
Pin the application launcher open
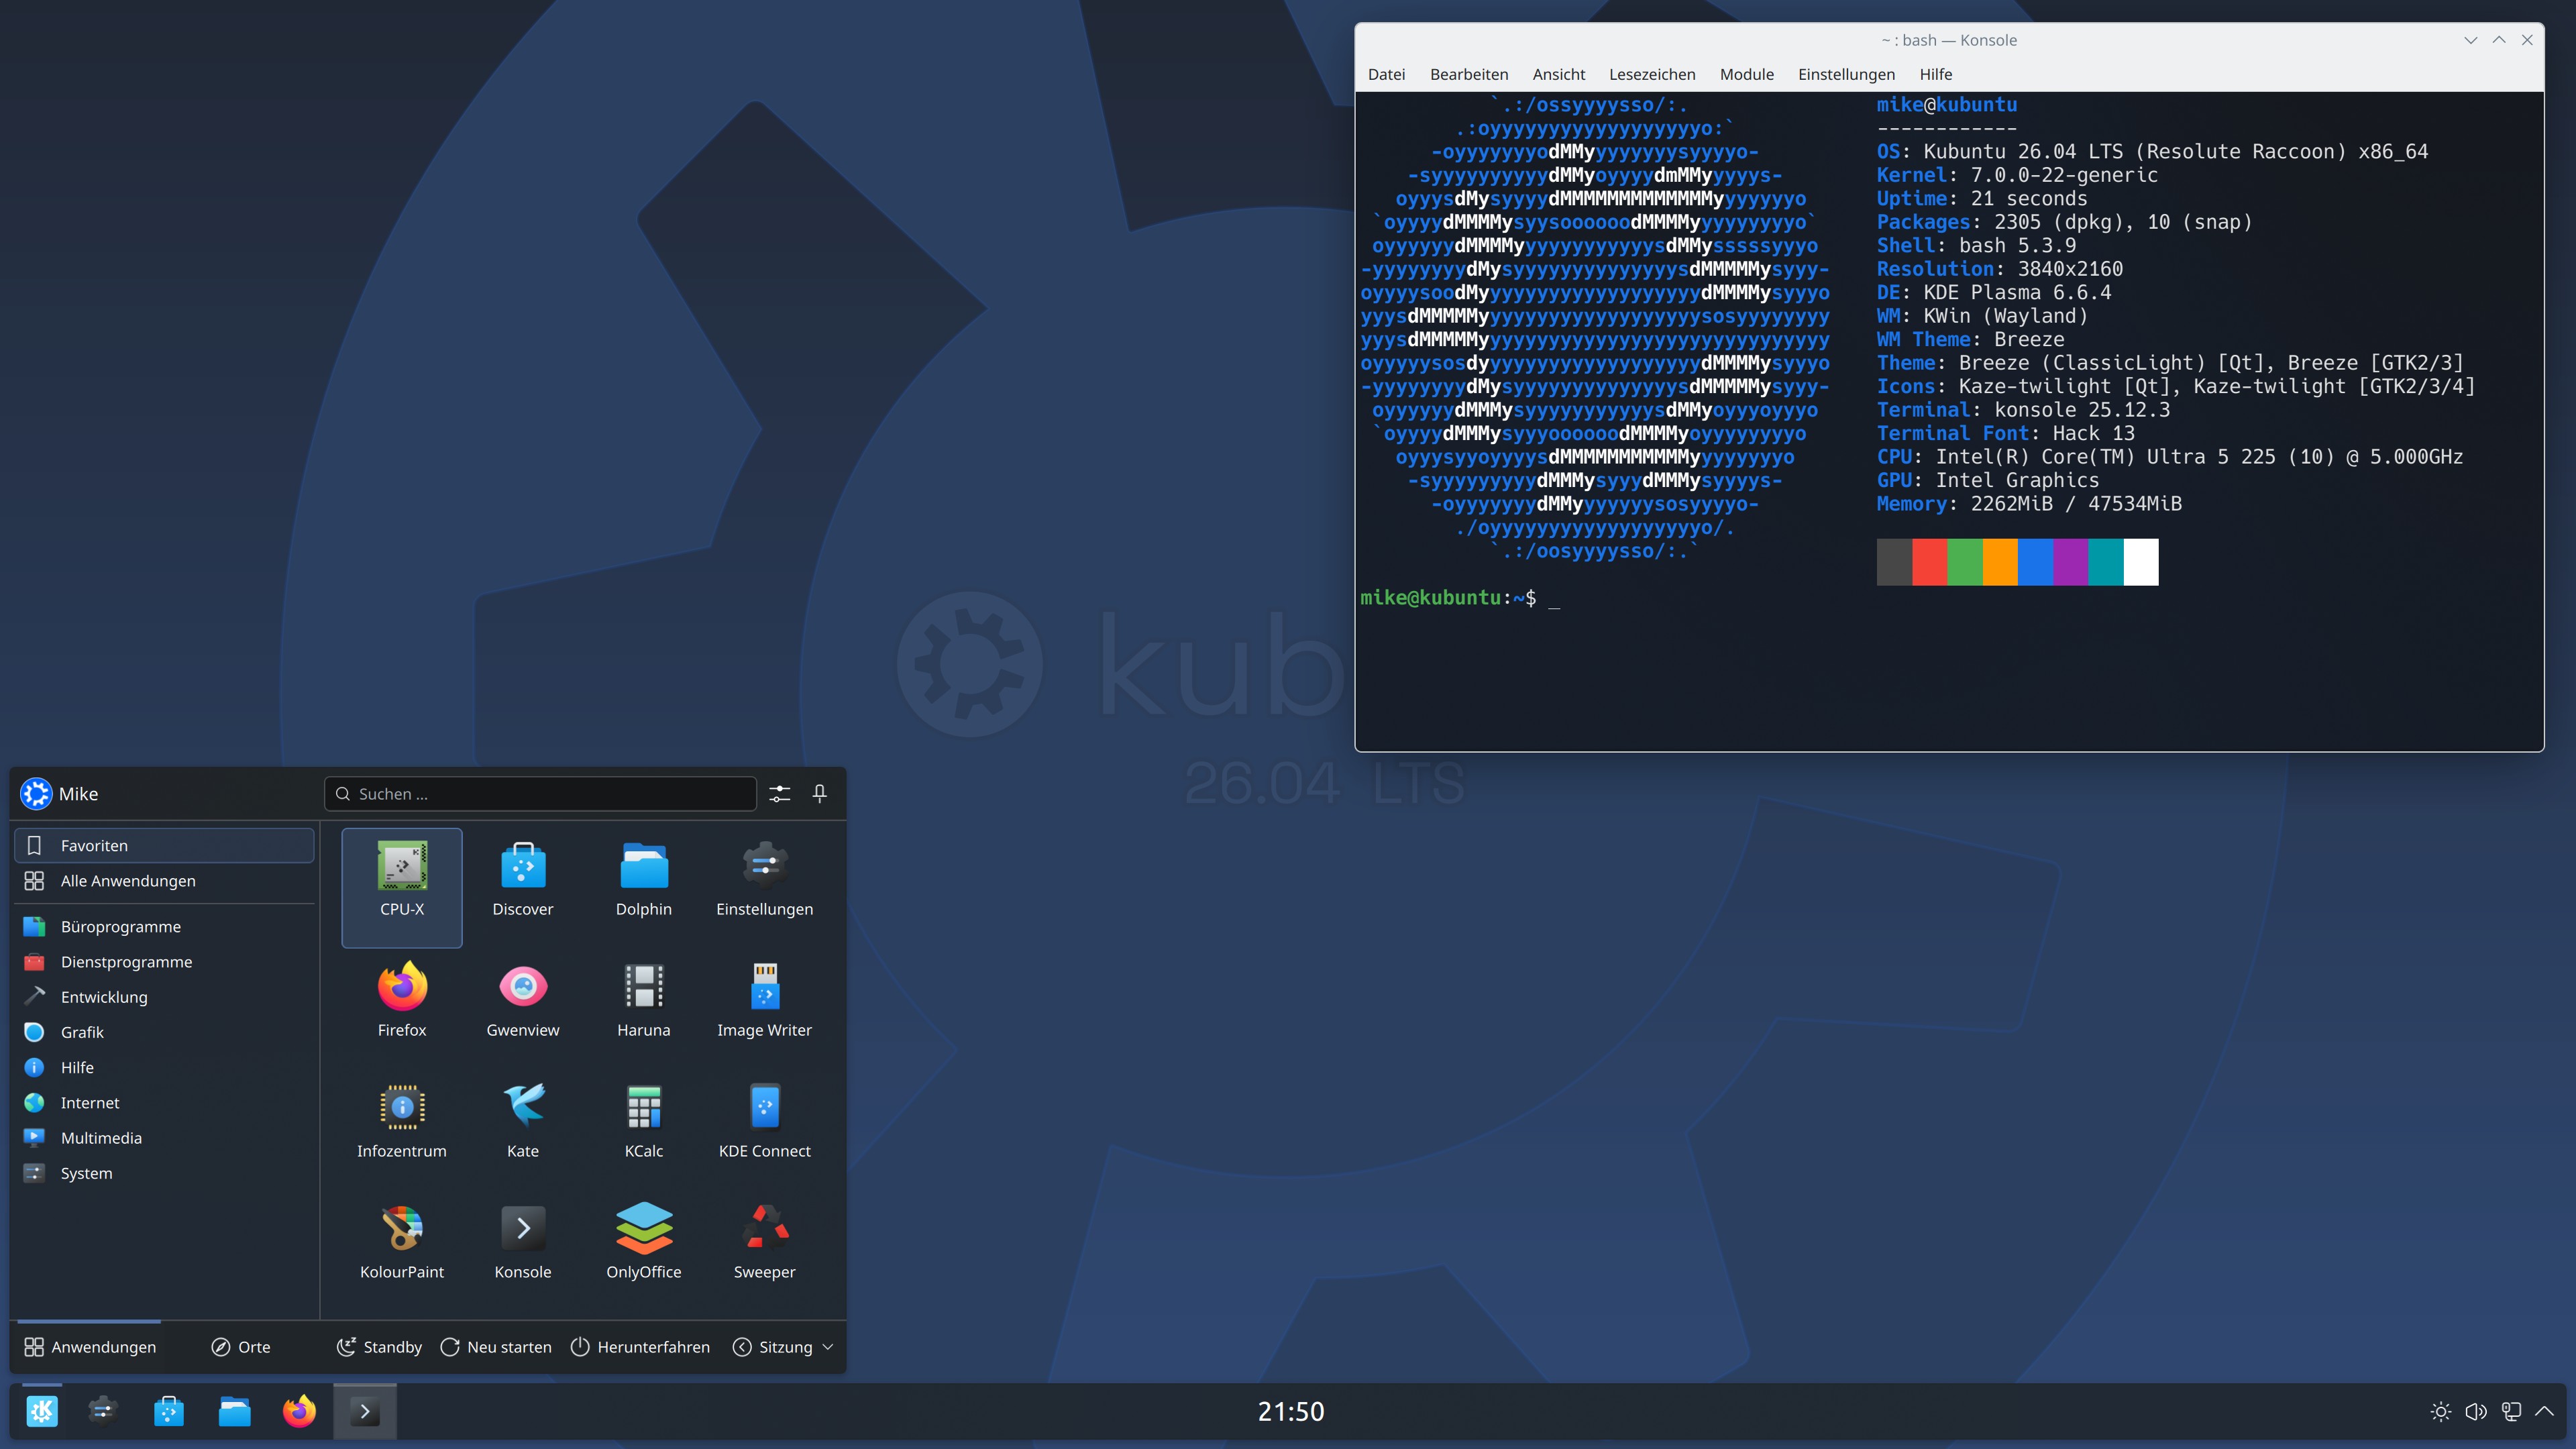tap(820, 794)
